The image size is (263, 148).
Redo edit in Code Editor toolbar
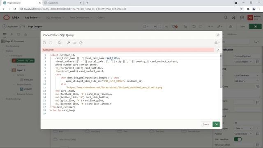pyautogui.click(x=51, y=43)
